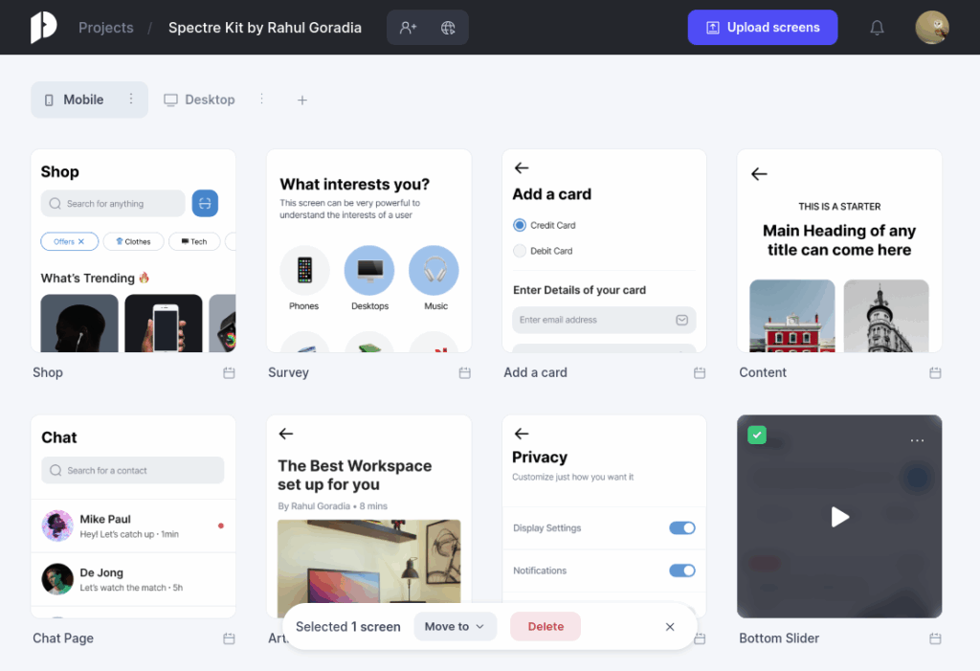980x671 pixels.
Task: Open the Mobile tab options menu
Action: [x=131, y=100]
